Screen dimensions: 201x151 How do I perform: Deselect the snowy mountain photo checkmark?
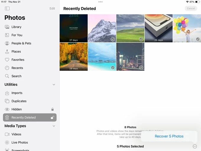[113, 39]
